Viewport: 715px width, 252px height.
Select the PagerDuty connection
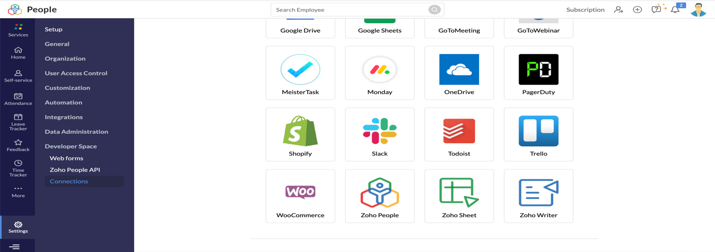(x=538, y=73)
